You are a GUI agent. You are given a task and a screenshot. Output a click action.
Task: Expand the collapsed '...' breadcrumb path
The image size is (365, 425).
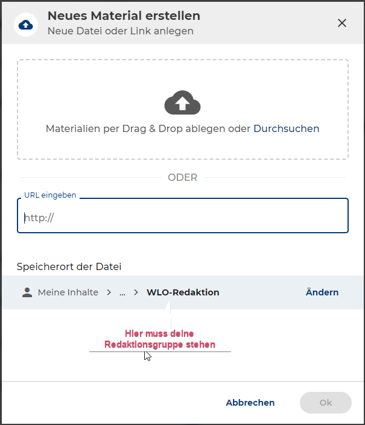122,292
